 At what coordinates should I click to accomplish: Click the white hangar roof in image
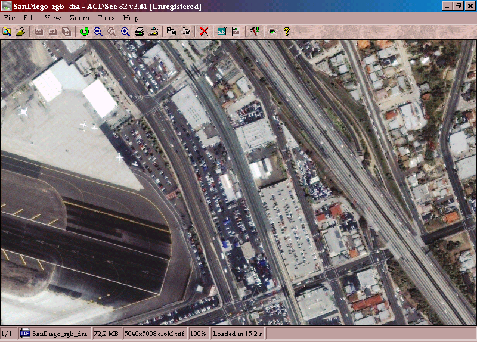(99, 98)
